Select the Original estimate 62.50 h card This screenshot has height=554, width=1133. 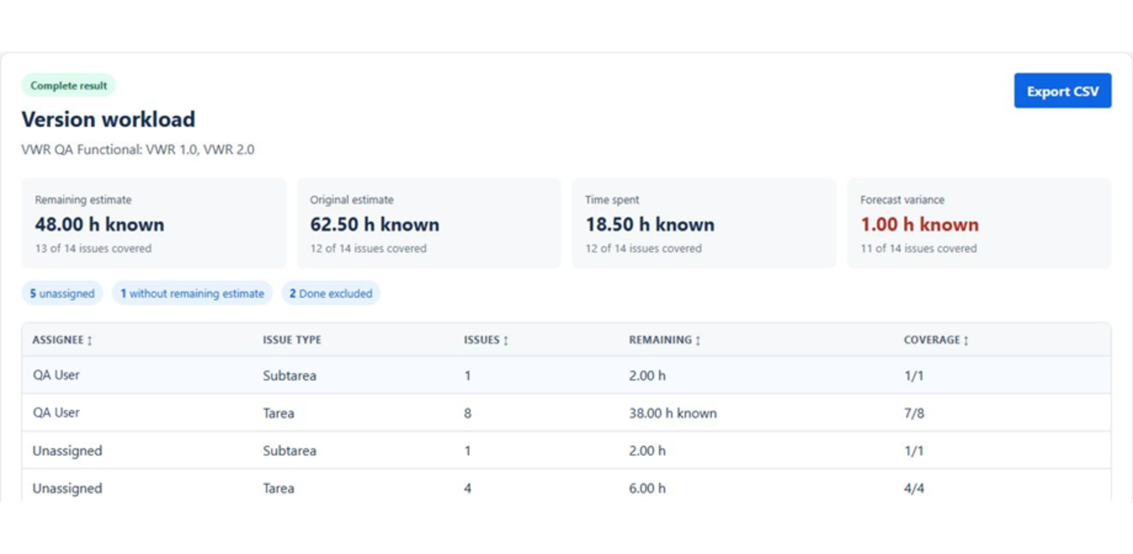click(429, 223)
